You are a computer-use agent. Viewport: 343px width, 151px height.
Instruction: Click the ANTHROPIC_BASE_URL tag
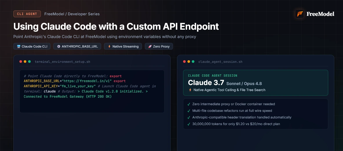click(x=77, y=46)
